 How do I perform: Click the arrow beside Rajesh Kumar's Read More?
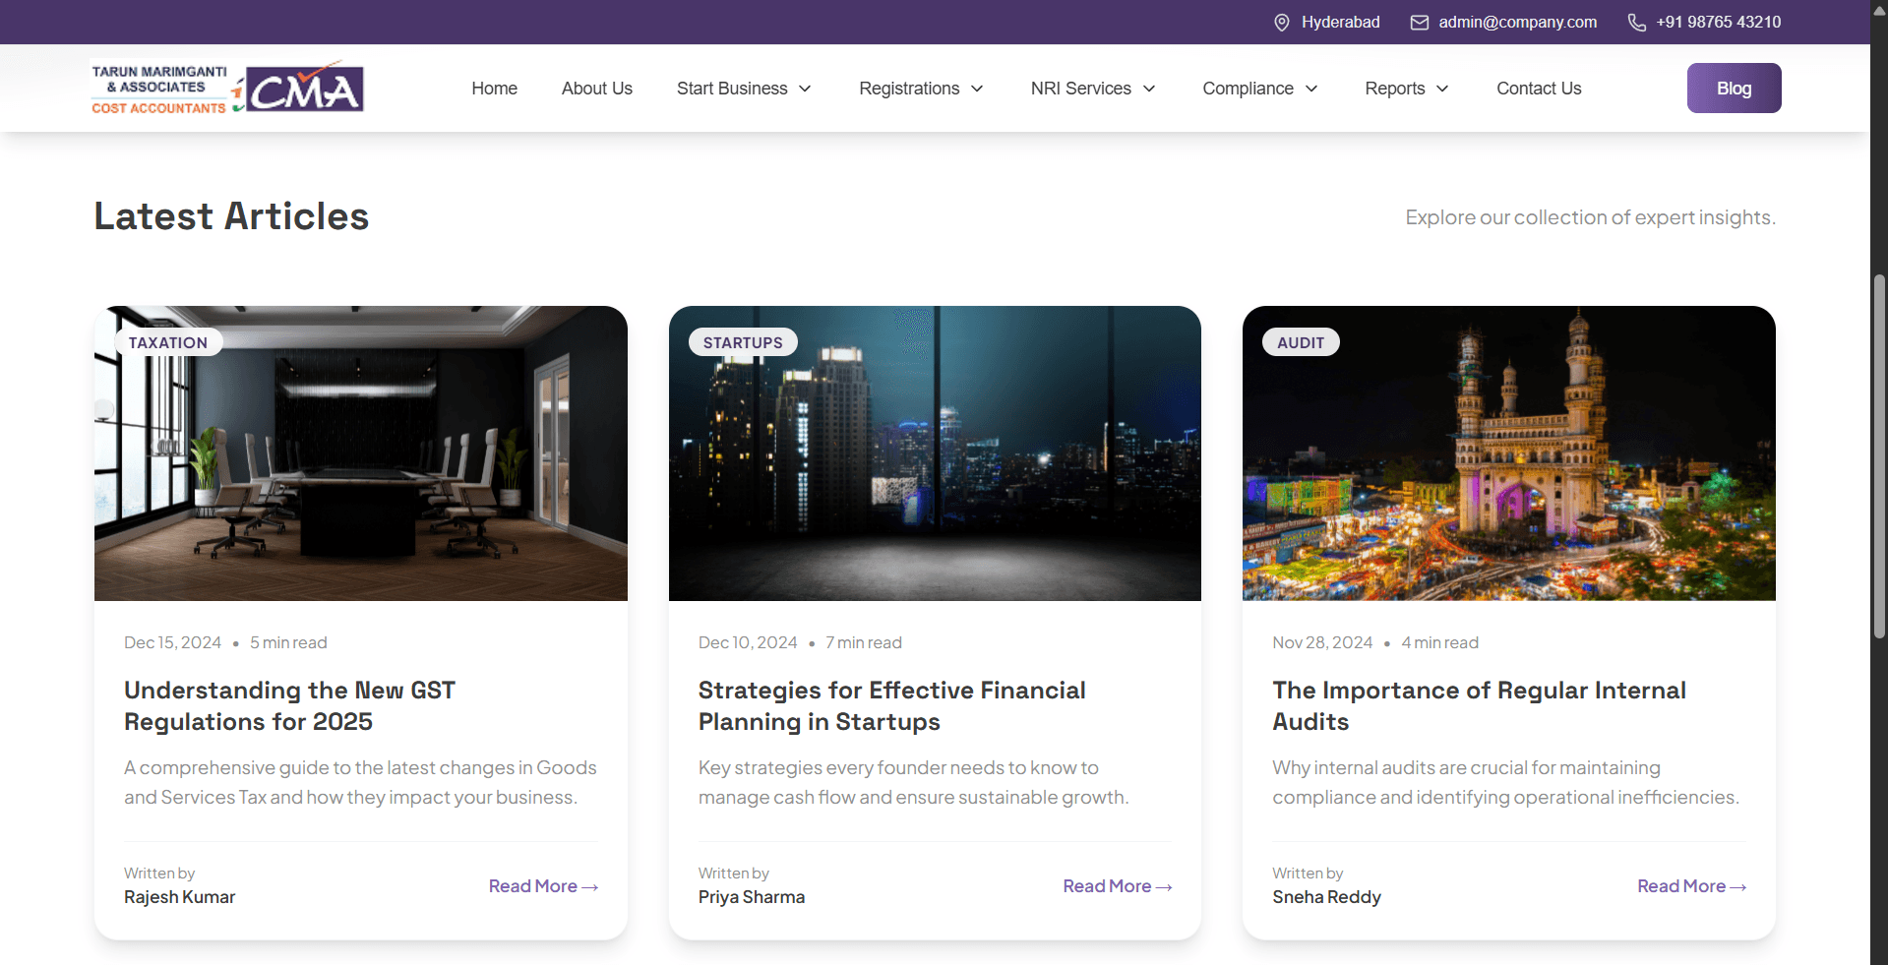589,887
